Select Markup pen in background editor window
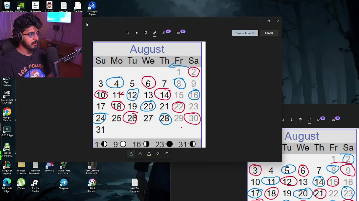 (309, 120)
